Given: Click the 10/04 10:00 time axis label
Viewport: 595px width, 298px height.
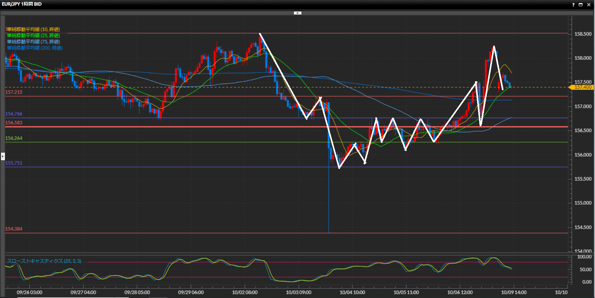Looking at the screenshot, I should (x=352, y=292).
